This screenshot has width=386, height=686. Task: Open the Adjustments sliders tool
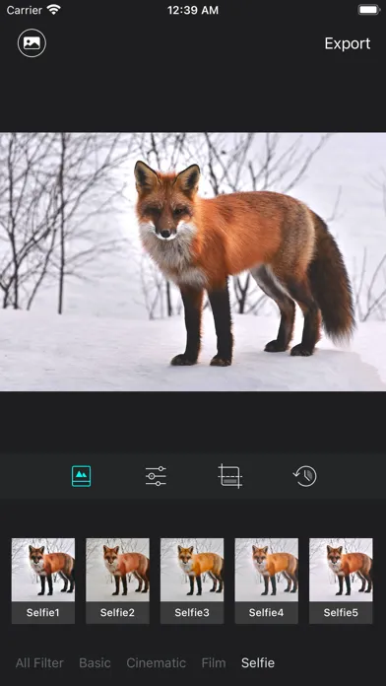(156, 476)
